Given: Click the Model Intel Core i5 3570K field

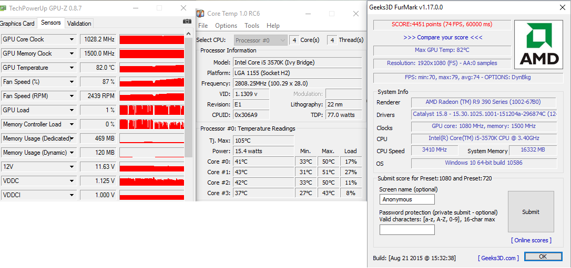Looking at the screenshot, I should 297,62.
